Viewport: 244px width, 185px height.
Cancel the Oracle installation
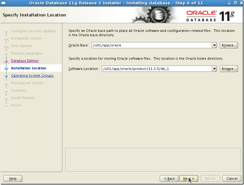pyautogui.click(x=232, y=179)
